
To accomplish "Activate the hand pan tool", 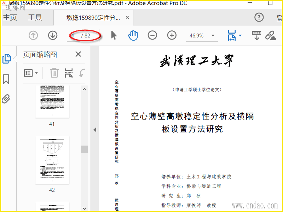I will tap(133, 35).
